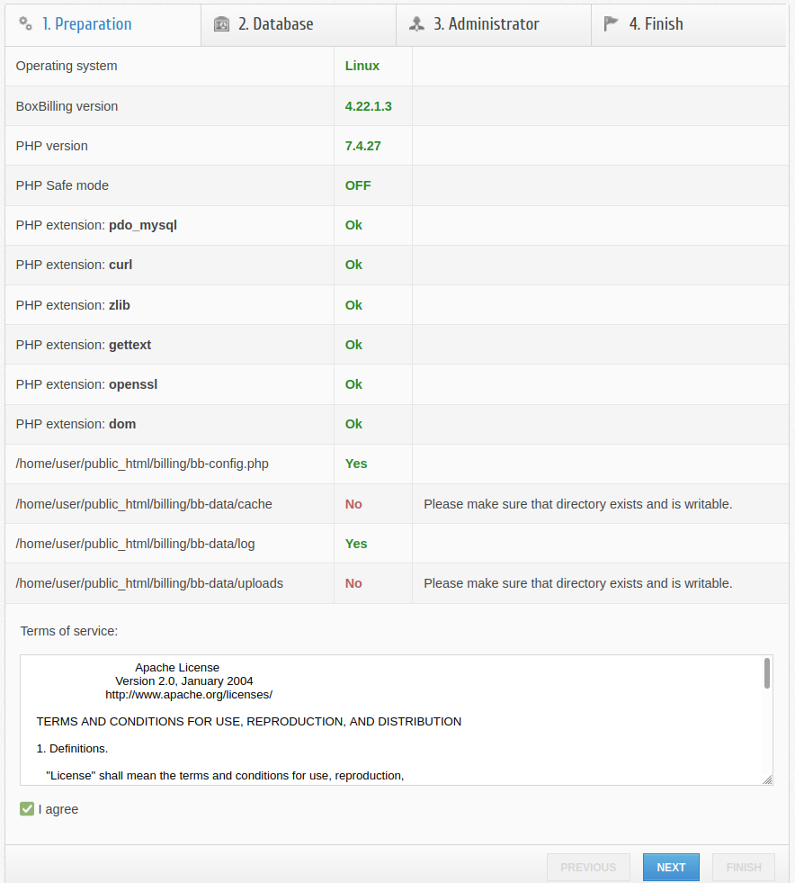Click the PREVIOUS button

click(x=588, y=868)
